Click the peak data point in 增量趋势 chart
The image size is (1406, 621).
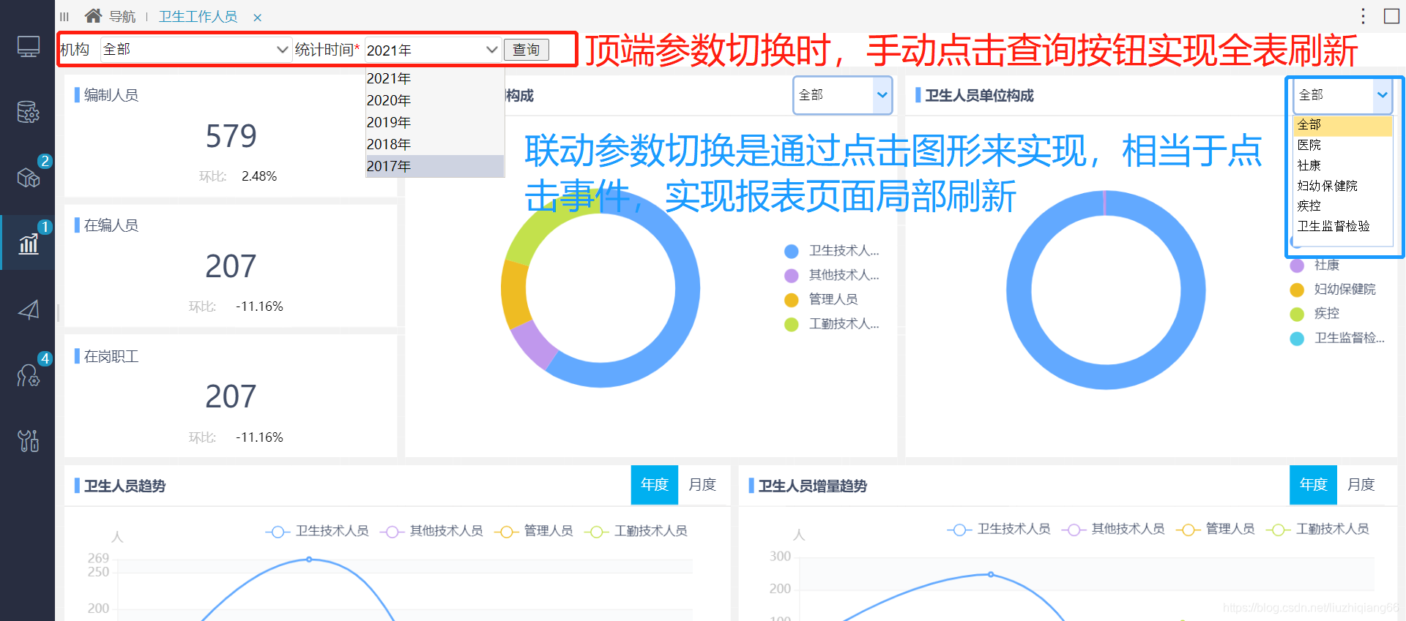click(991, 575)
